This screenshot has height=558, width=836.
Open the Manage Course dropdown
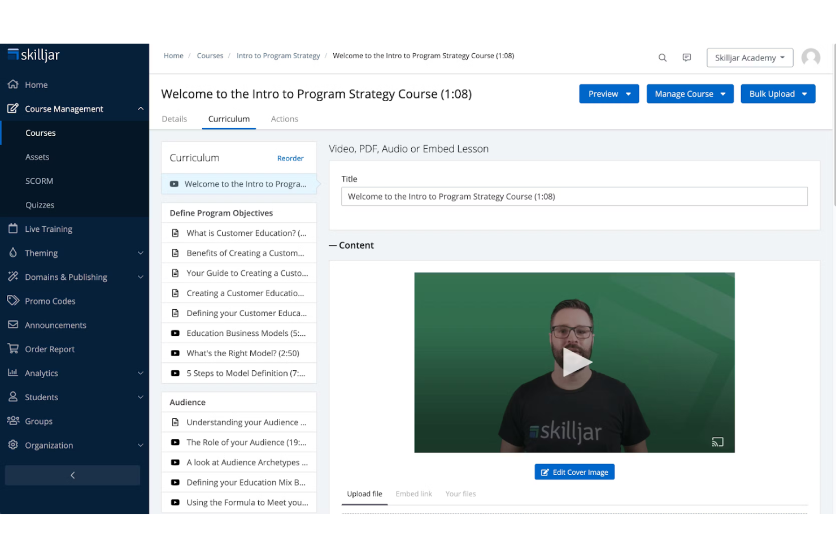pyautogui.click(x=690, y=93)
